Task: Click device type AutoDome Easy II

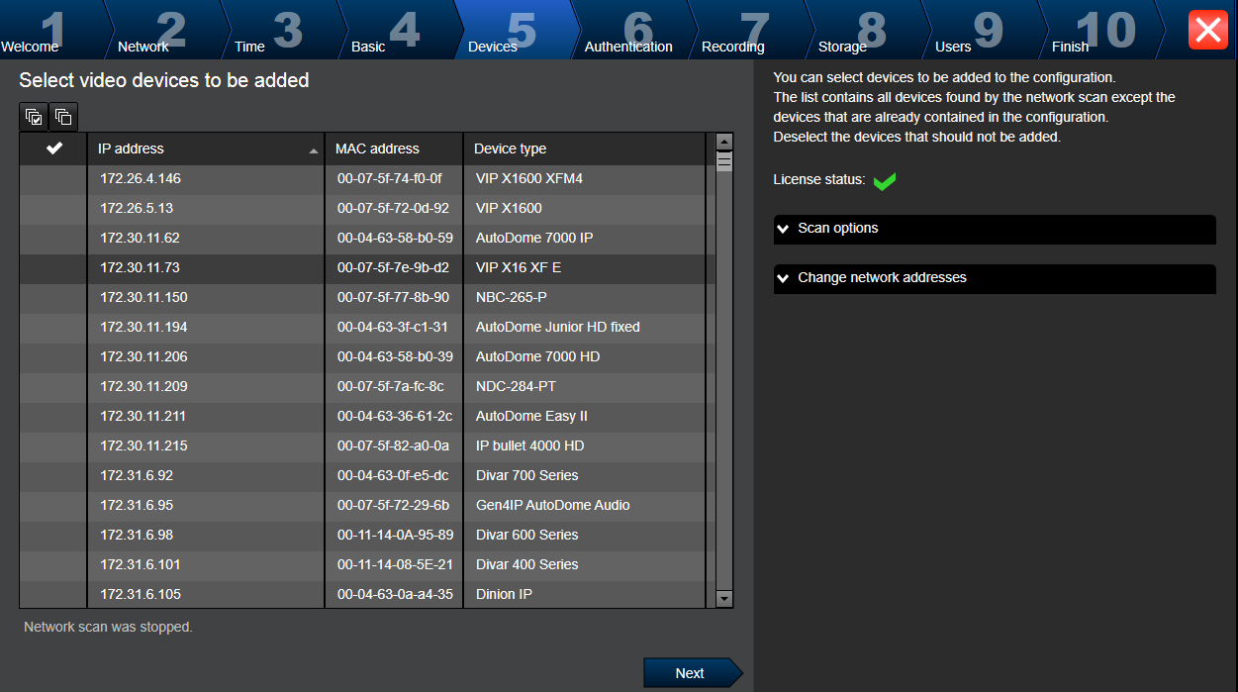Action: 531,417
